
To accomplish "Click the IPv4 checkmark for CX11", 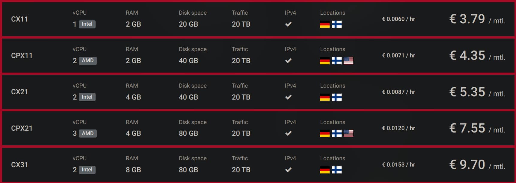I will [288, 24].
